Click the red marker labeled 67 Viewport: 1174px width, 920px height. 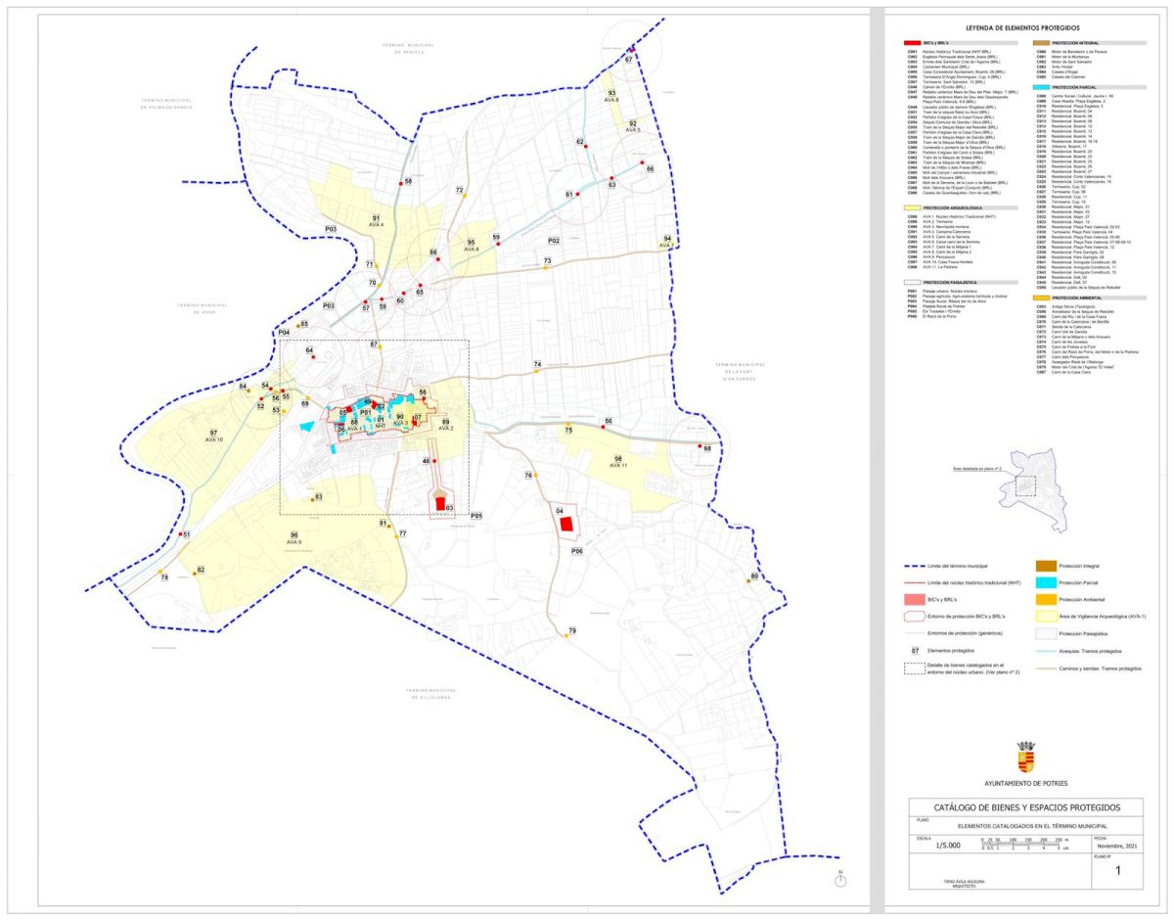point(632,51)
